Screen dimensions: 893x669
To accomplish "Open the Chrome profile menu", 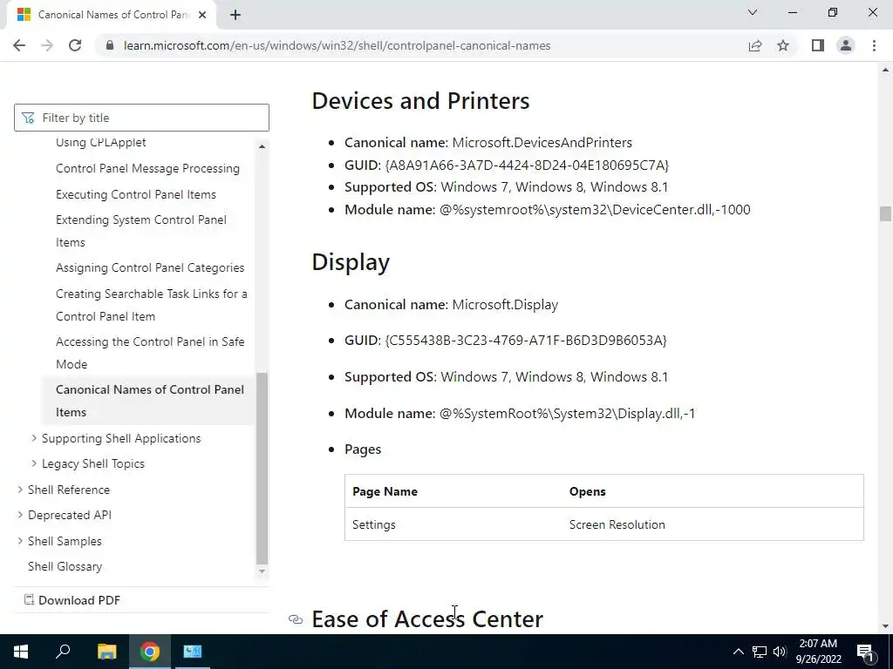I will (846, 45).
